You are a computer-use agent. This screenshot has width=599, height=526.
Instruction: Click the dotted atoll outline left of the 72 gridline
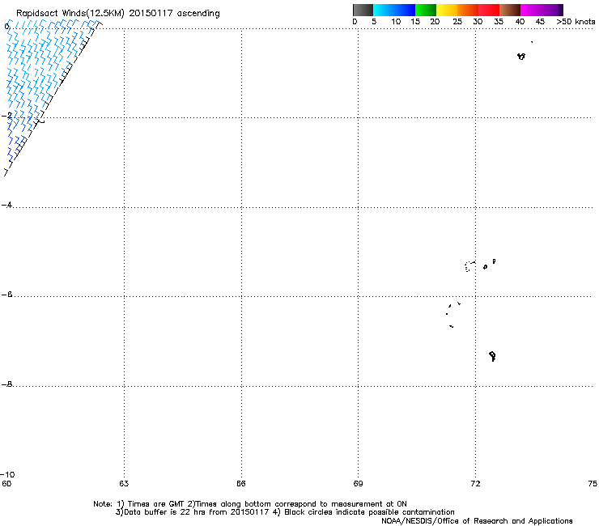pos(469,266)
